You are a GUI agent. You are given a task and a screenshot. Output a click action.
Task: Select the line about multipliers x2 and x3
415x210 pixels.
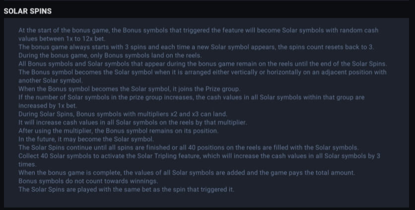(x=123, y=114)
